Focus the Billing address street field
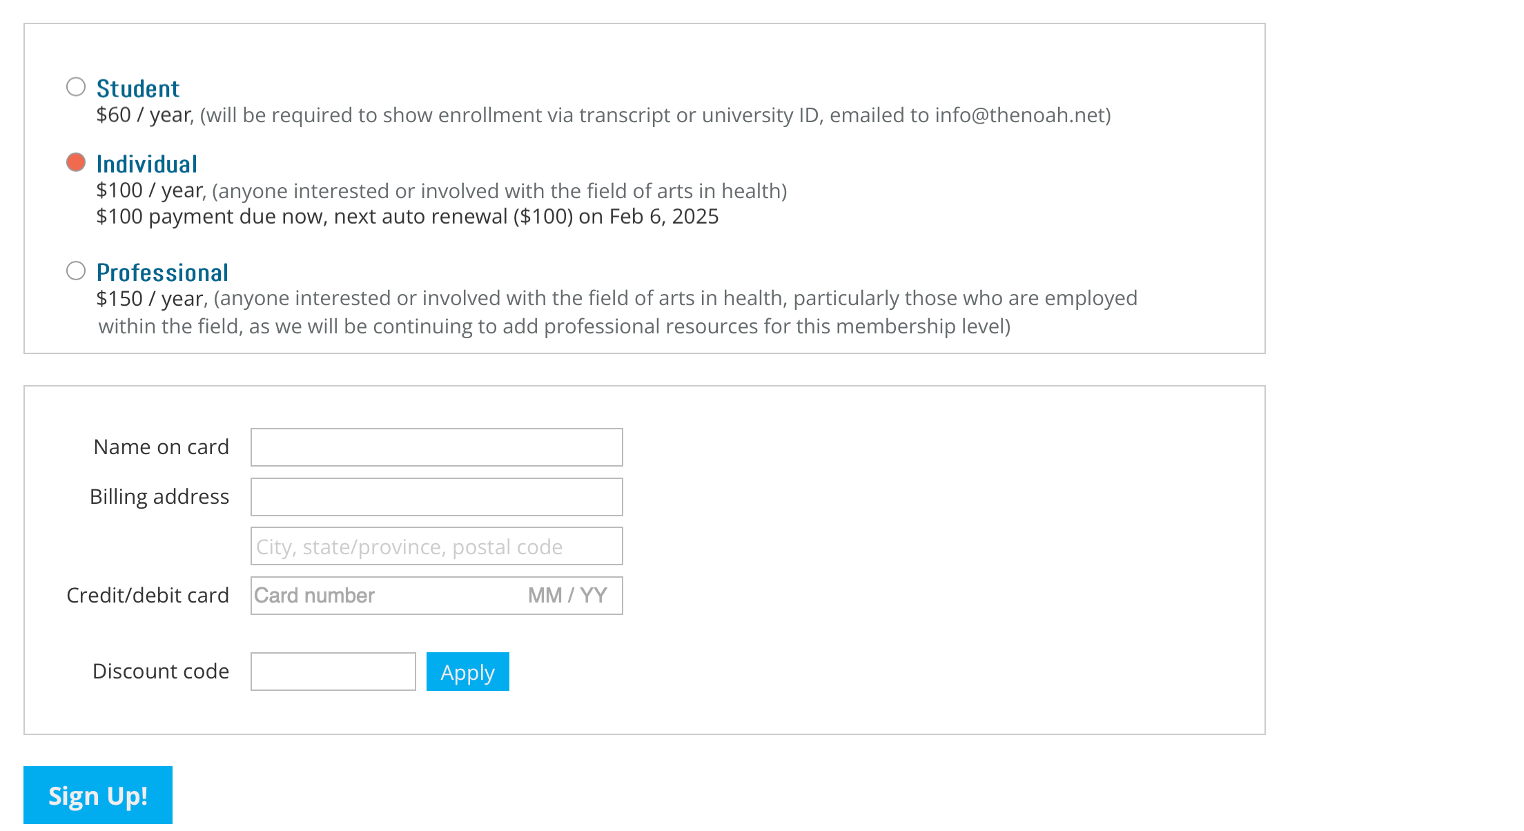This screenshot has width=1524, height=831. click(437, 497)
